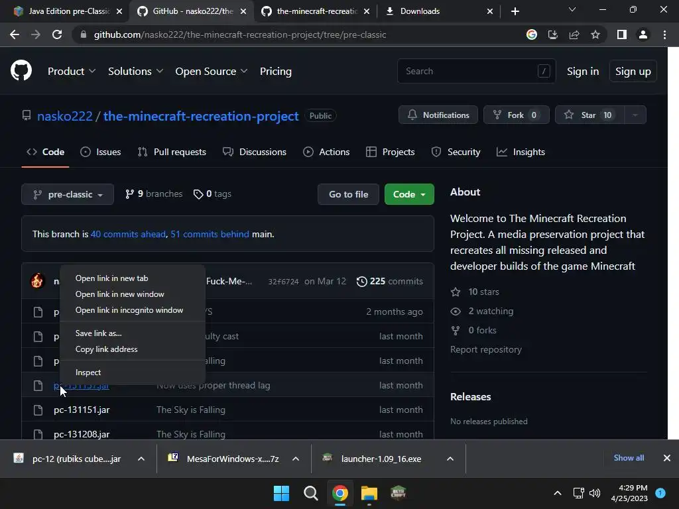679x509 pixels.
Task: View the 225 commits history
Action: coord(390,281)
